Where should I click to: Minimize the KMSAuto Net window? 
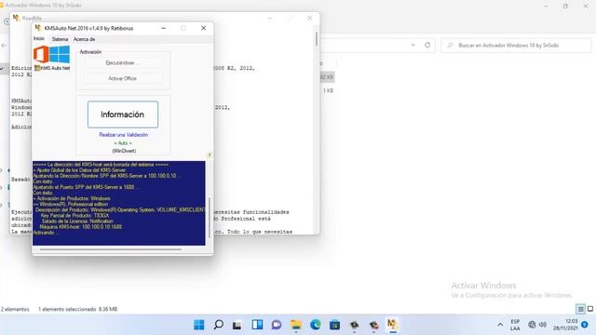pos(164,28)
